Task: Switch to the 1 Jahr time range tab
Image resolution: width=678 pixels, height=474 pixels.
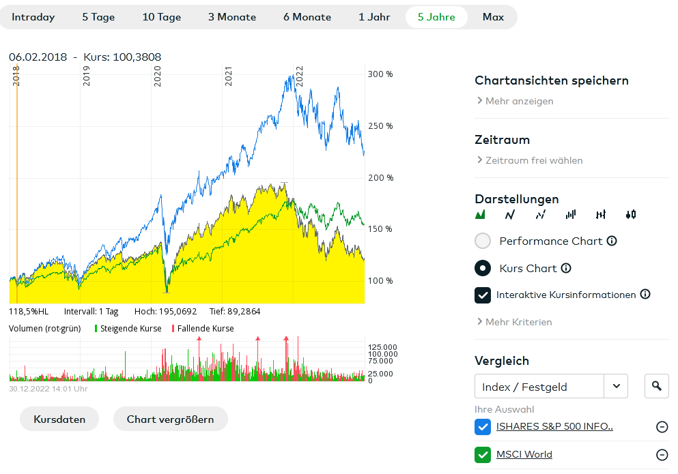Action: pos(375,17)
